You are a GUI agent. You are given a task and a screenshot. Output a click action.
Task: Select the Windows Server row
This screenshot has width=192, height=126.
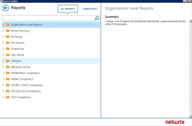[51, 67]
